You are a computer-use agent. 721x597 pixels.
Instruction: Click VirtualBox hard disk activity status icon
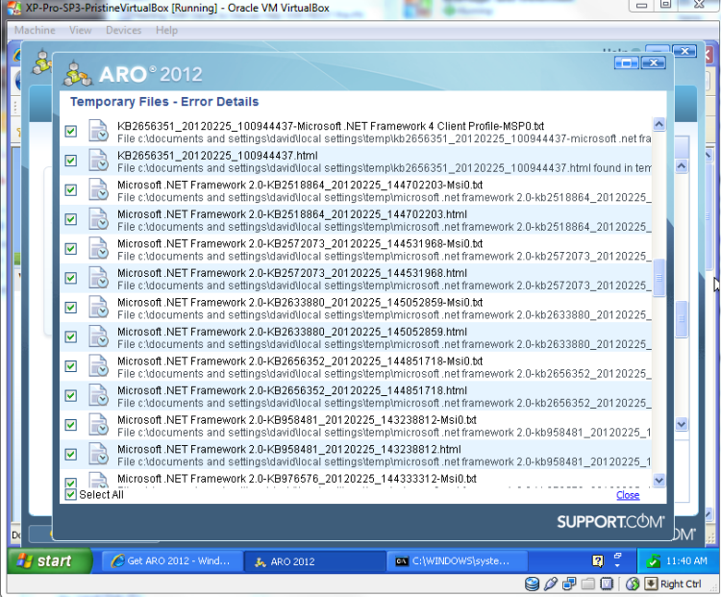(532, 585)
